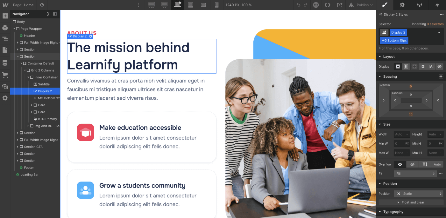Open the Components panel
The image size is (446, 218).
click(5, 27)
